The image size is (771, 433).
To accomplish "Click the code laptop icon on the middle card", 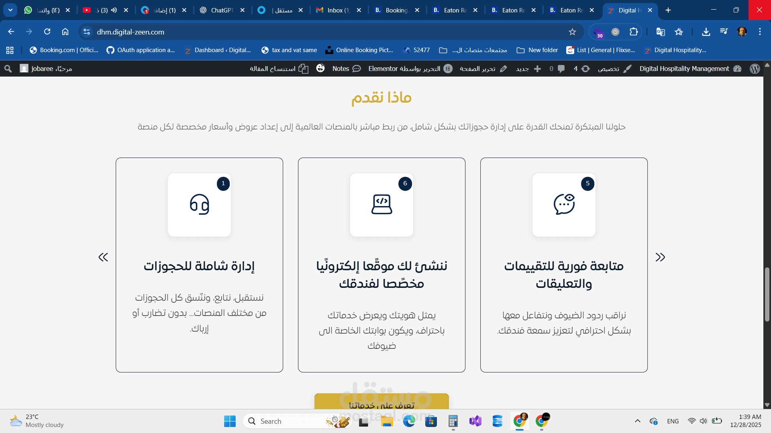I will (x=381, y=204).
